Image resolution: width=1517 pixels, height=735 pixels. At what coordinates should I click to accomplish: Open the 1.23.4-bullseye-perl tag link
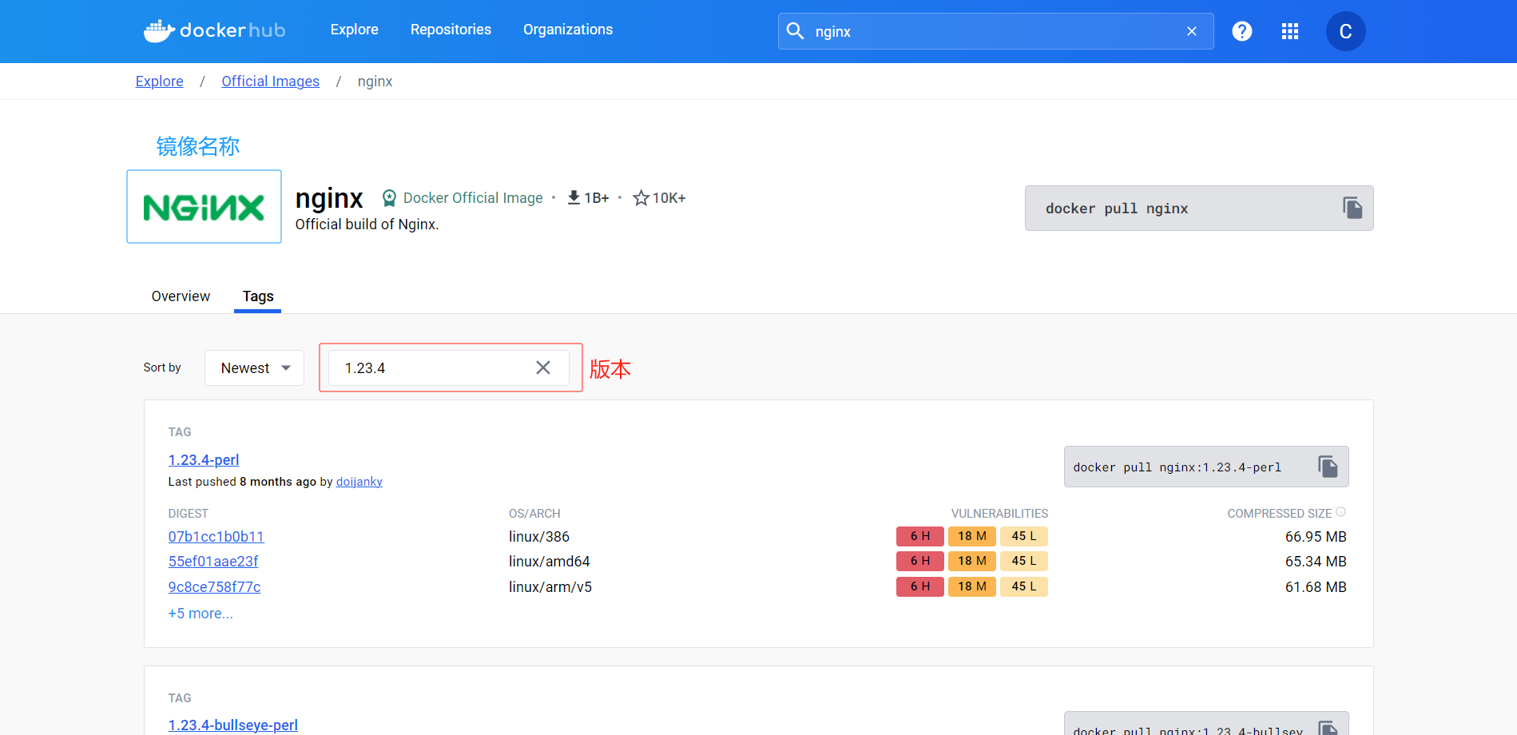(232, 725)
